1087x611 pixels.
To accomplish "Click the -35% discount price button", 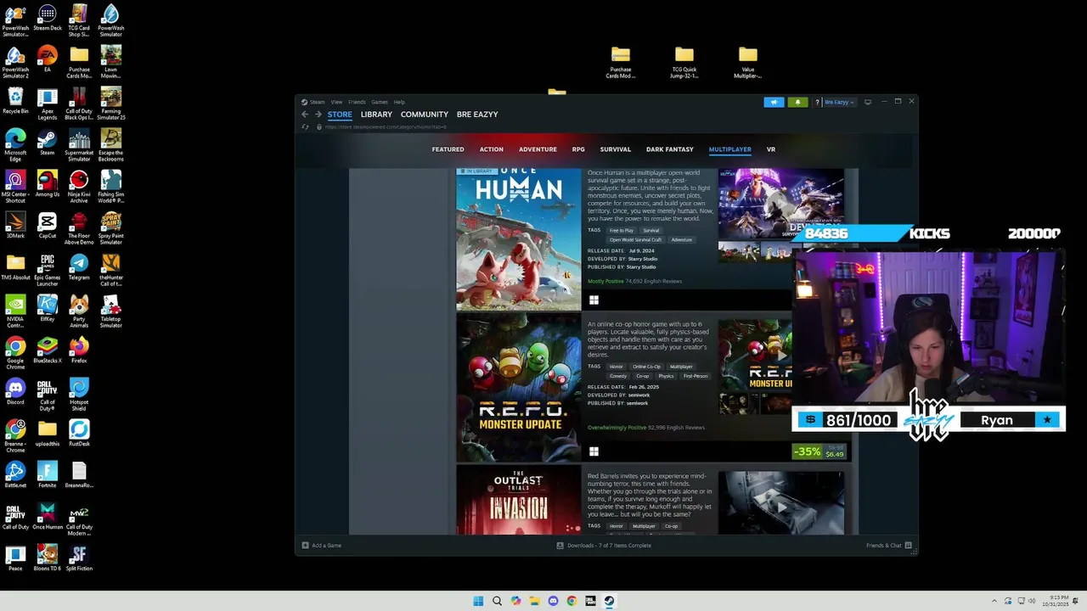I will (x=819, y=451).
